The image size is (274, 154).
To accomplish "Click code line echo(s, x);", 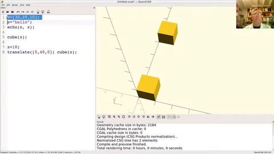I will pos(21,27).
